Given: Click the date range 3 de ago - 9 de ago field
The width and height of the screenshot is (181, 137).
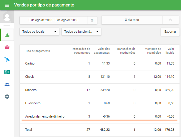Looking at the screenshot, I should (53, 20).
